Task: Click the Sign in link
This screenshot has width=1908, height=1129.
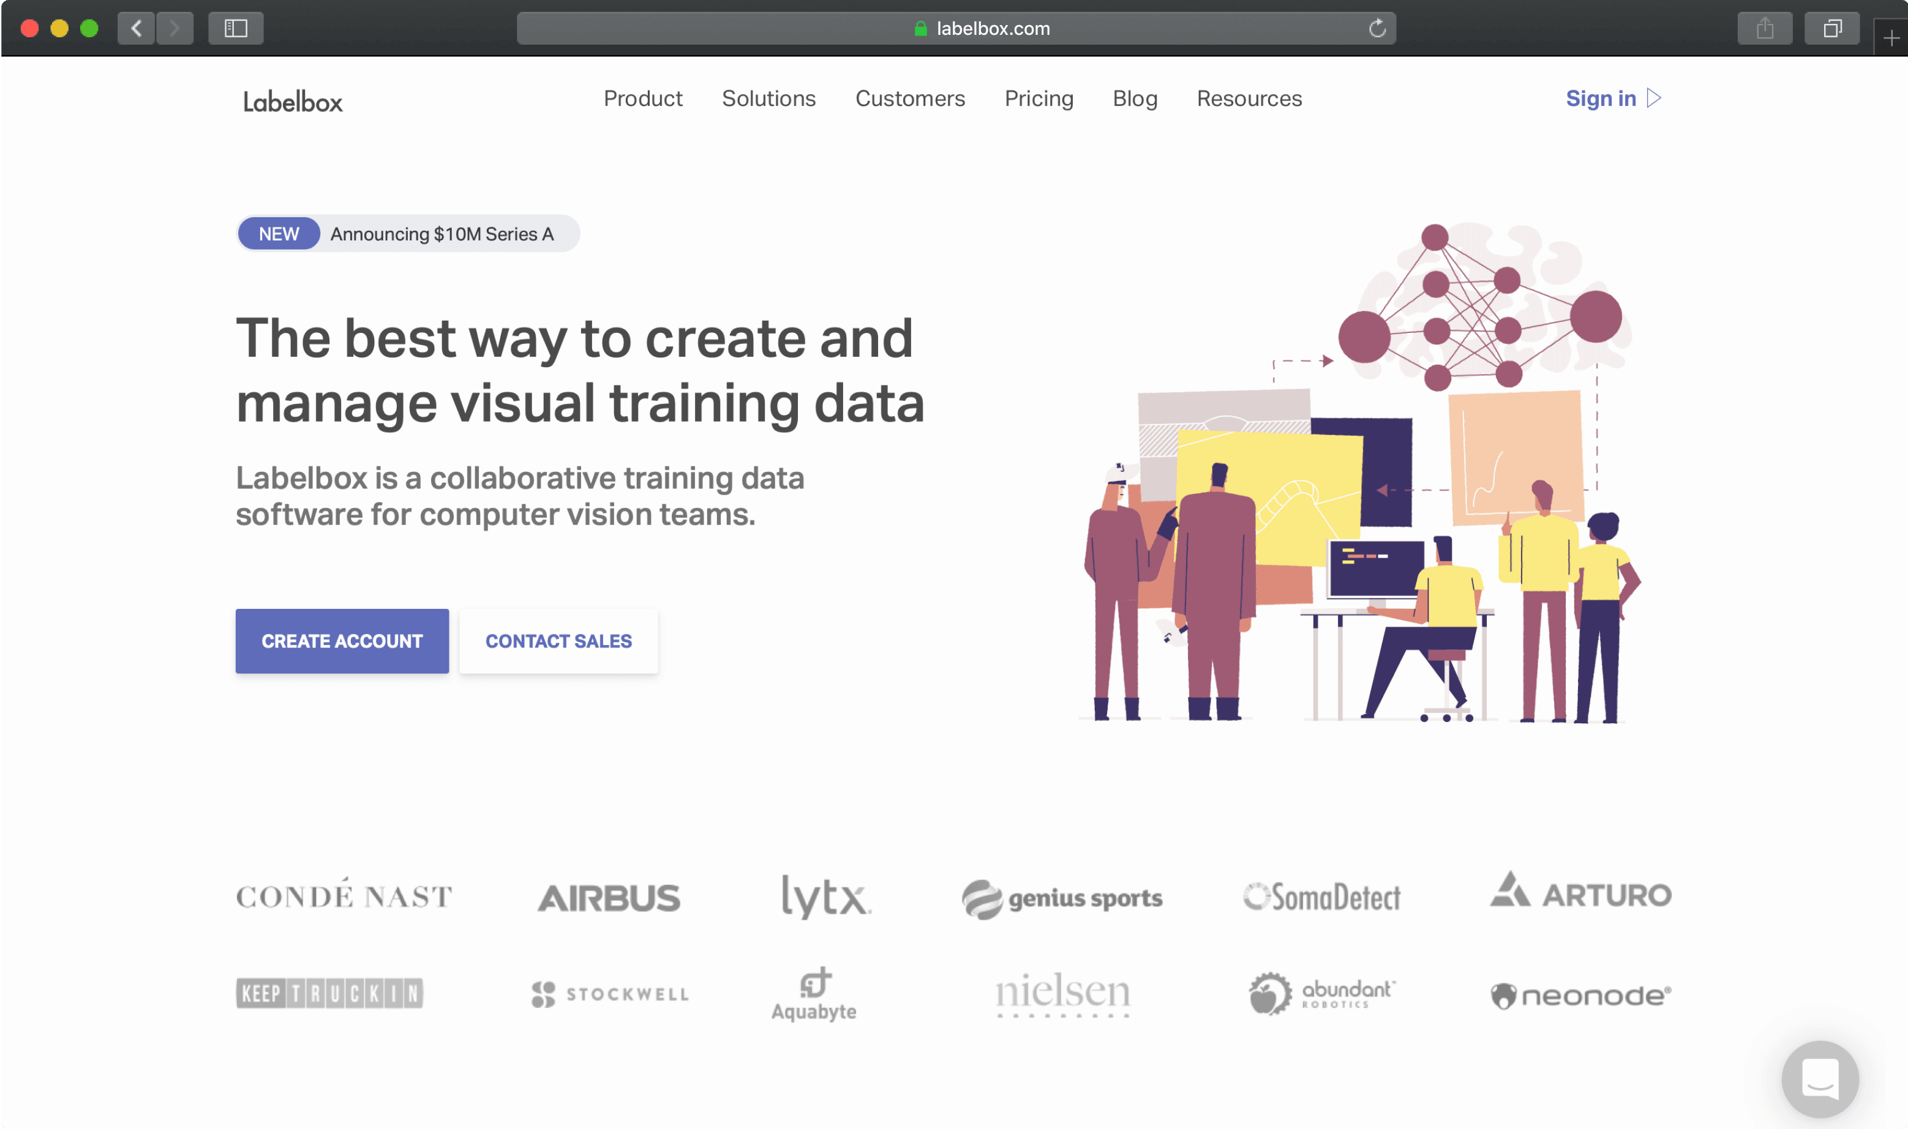Action: 1601,98
